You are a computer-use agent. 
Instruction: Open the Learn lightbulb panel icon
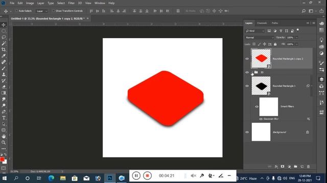(321, 40)
